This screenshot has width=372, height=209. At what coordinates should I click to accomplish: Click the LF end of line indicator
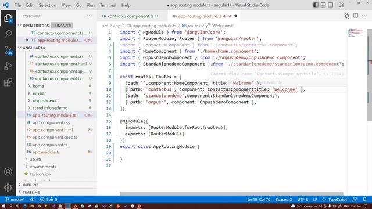coord(315,200)
